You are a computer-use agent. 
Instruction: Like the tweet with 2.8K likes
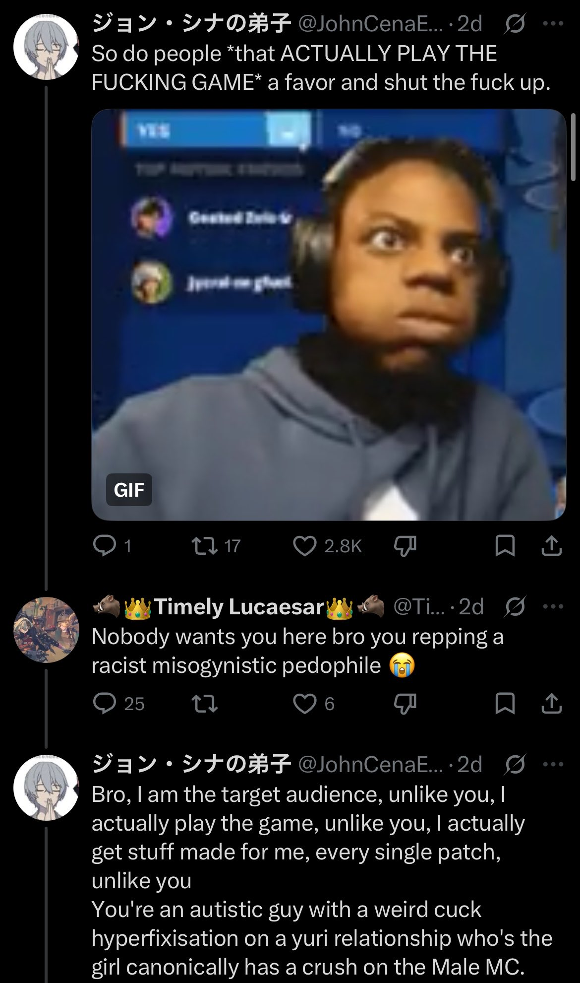[327, 546]
